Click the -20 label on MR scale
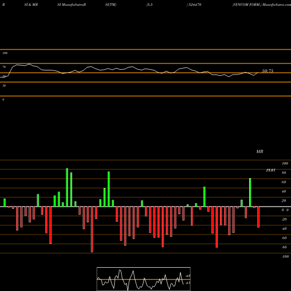The height and width of the screenshot is (291, 291). 284,219
